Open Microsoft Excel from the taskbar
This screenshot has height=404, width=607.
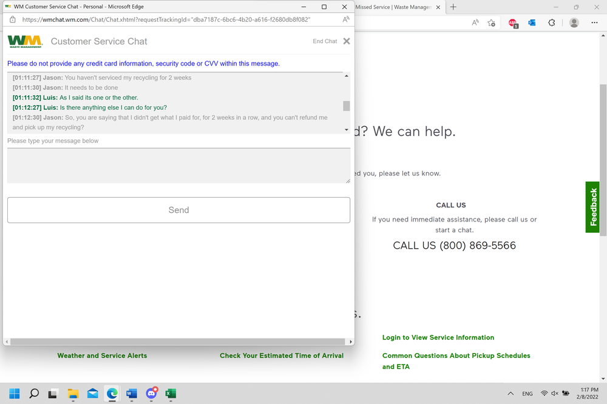[171, 394]
